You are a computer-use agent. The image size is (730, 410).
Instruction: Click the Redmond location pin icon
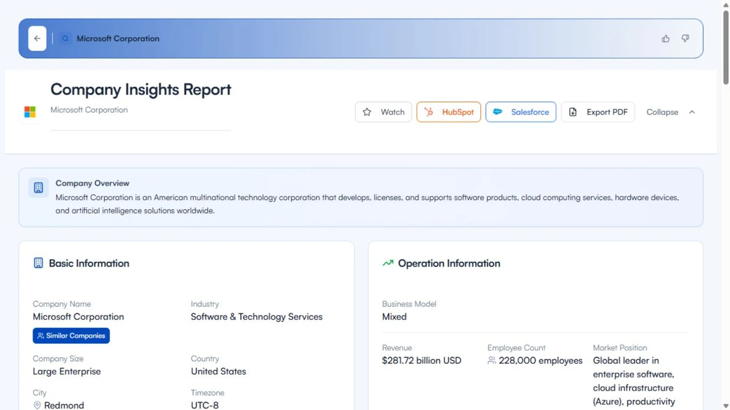click(37, 405)
